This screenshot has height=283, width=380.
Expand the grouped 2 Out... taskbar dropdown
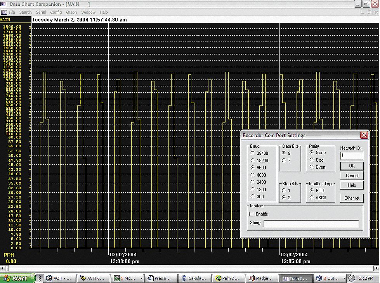[x=344, y=278]
